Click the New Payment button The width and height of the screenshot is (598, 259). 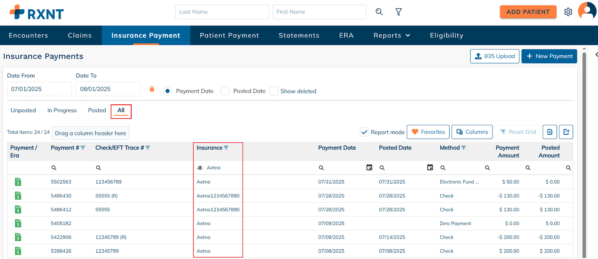pos(549,56)
